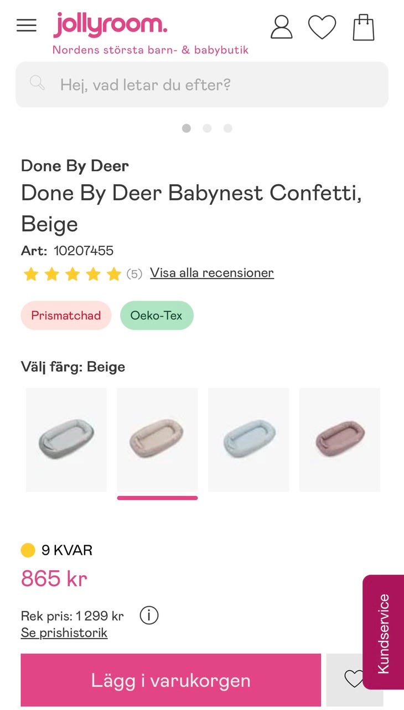The width and height of the screenshot is (404, 710).
Task: Select the light blue babynest color
Action: click(248, 439)
